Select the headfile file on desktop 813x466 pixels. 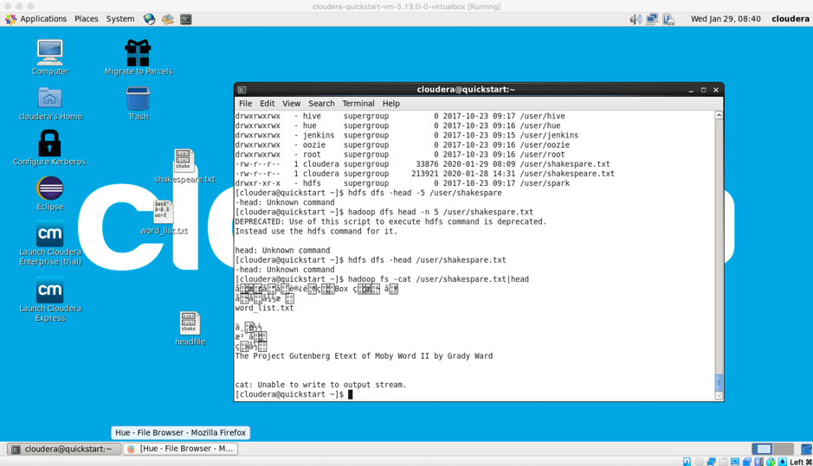[190, 329]
